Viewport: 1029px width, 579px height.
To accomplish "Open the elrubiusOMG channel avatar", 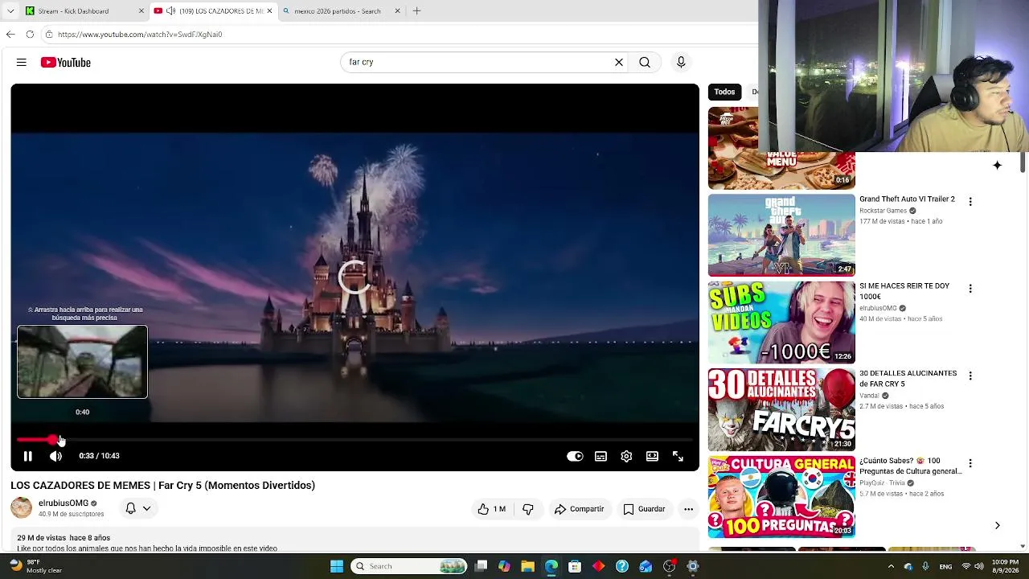I will 22,507.
